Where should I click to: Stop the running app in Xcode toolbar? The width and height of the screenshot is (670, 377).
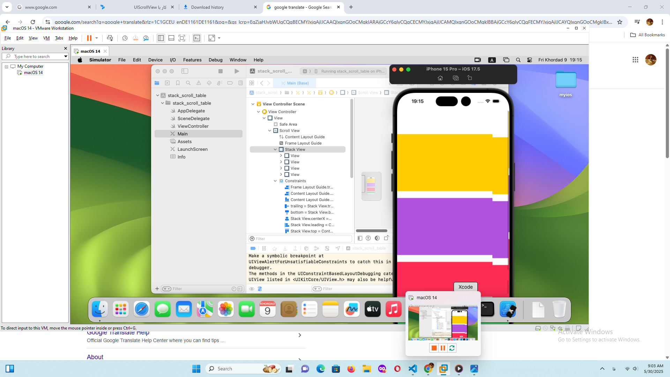click(x=221, y=71)
